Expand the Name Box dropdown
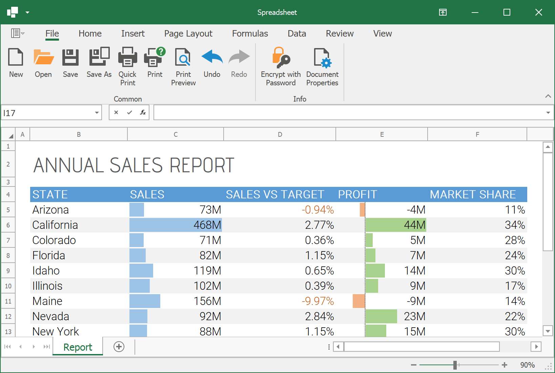The image size is (555, 373). click(x=97, y=113)
